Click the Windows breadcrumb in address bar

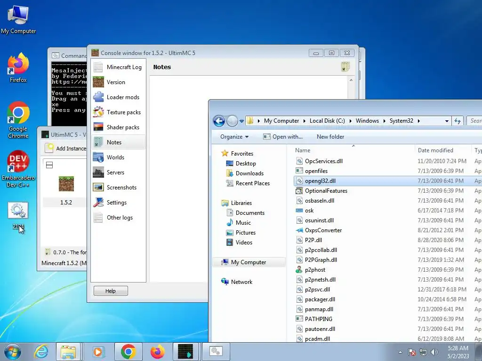[x=367, y=121]
